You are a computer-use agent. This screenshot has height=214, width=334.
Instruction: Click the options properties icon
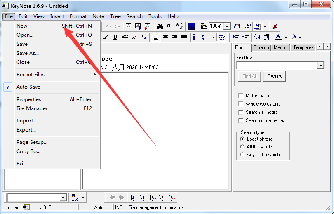click(x=247, y=26)
